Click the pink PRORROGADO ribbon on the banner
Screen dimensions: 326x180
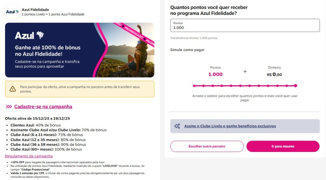135,34
